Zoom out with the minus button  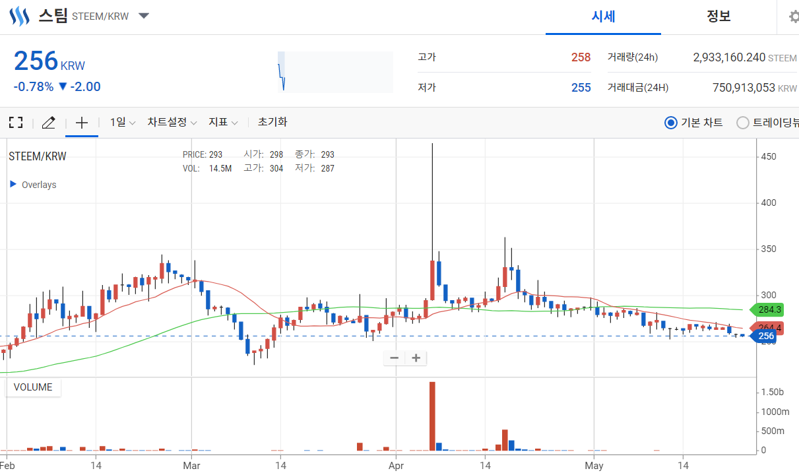395,358
